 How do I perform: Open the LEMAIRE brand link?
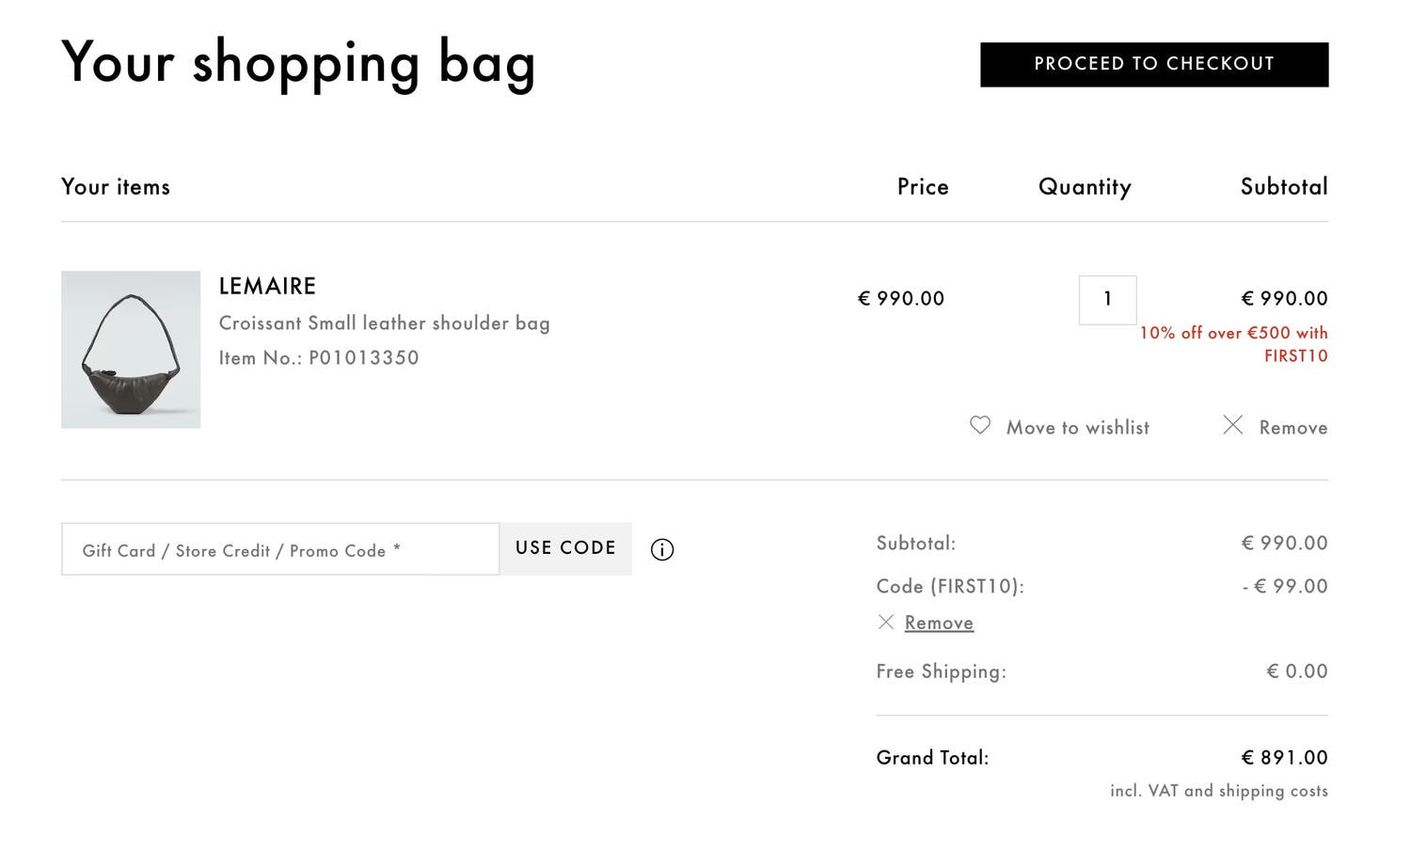tap(267, 286)
